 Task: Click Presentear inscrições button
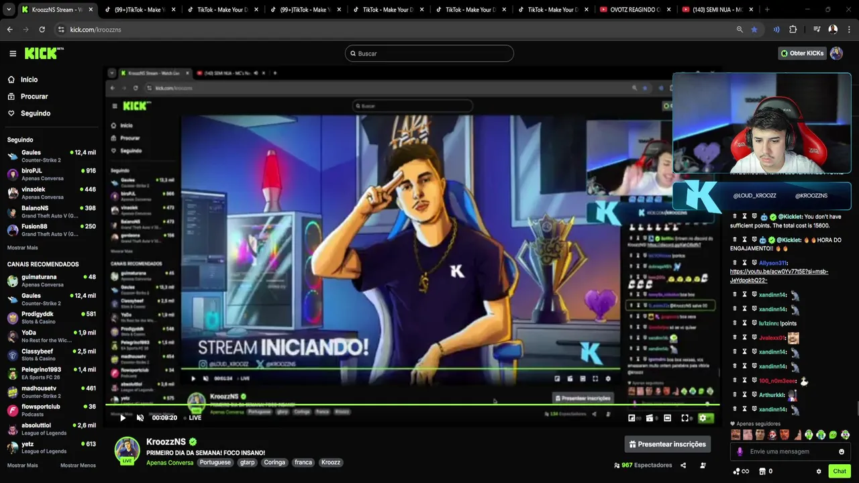pyautogui.click(x=668, y=444)
